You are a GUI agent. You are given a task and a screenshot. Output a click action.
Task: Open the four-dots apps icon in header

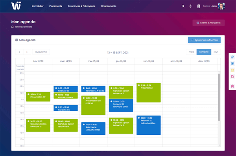click(x=191, y=6)
